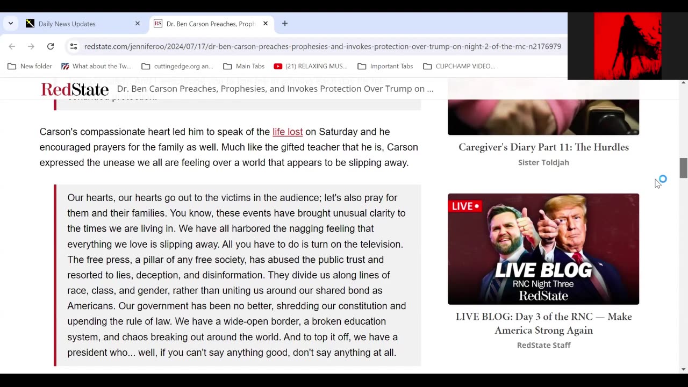Image resolution: width=688 pixels, height=387 pixels.
Task: Click paragraph starting 'Carson's compassionate heart'
Action: pyautogui.click(x=228, y=147)
